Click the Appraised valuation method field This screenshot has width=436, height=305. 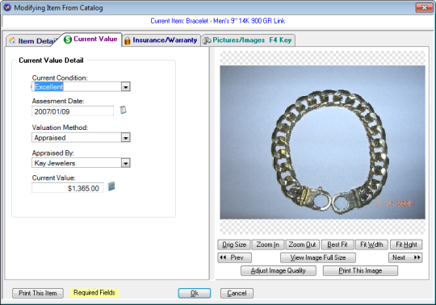77,137
